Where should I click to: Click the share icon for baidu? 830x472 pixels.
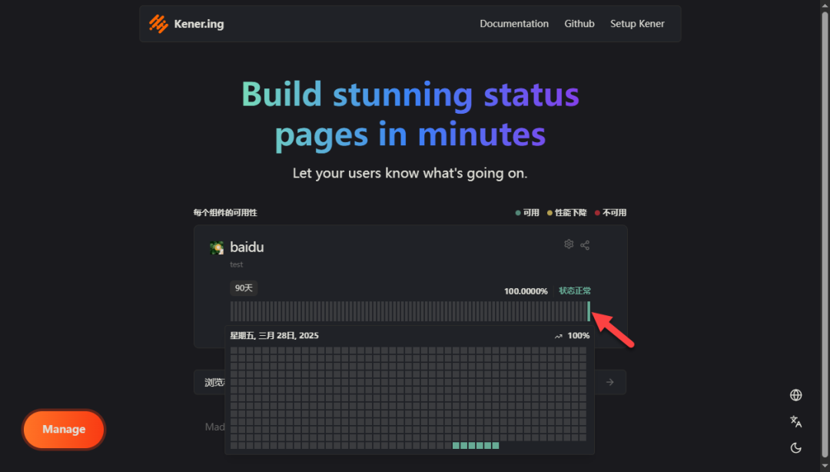[585, 244]
